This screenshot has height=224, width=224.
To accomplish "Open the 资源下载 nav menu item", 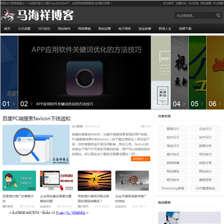I will point(185,29).
